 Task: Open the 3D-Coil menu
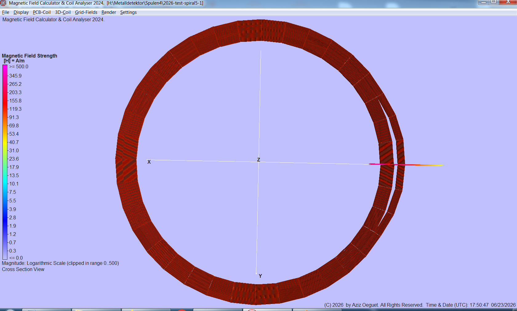[x=63, y=12]
